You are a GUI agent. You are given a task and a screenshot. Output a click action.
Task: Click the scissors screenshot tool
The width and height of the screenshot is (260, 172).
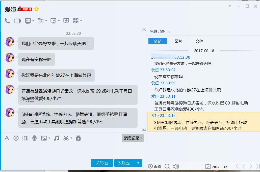click(66, 138)
